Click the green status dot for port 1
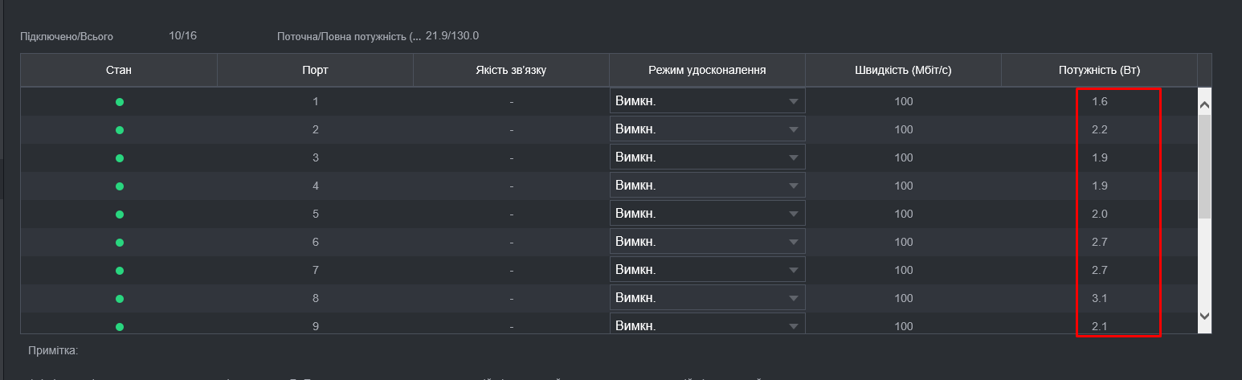1242x380 pixels. tap(119, 102)
